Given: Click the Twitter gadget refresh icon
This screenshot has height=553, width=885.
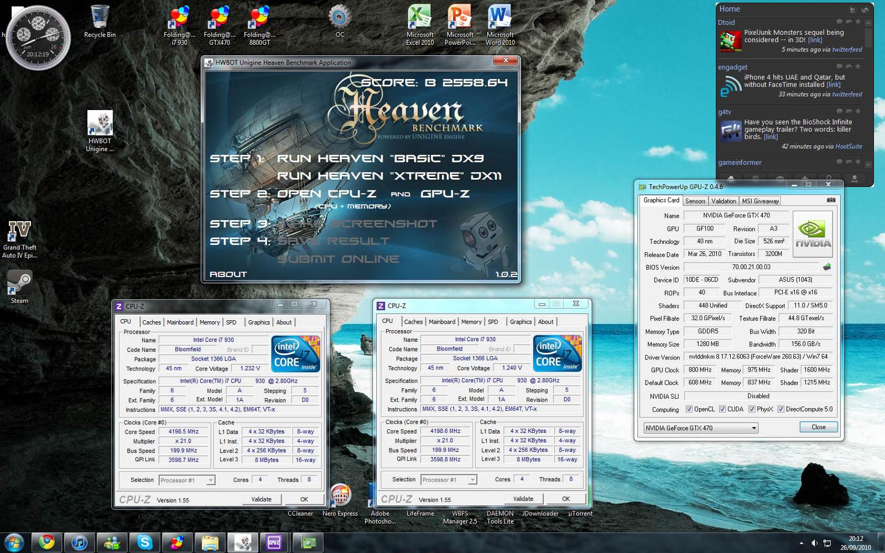Looking at the screenshot, I should click(865, 9).
